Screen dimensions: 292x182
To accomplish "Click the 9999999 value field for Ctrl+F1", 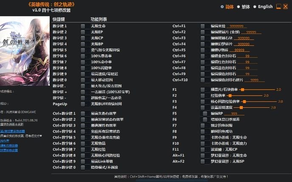I will coord(237,26).
